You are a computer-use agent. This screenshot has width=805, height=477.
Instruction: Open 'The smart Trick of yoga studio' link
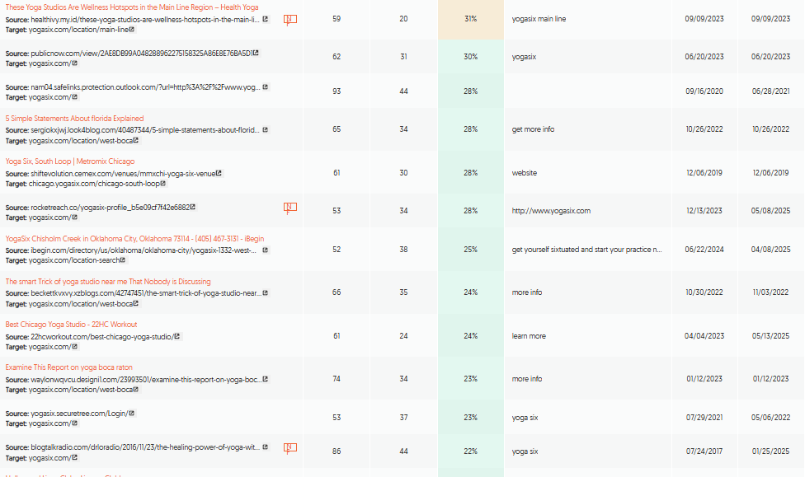(108, 282)
